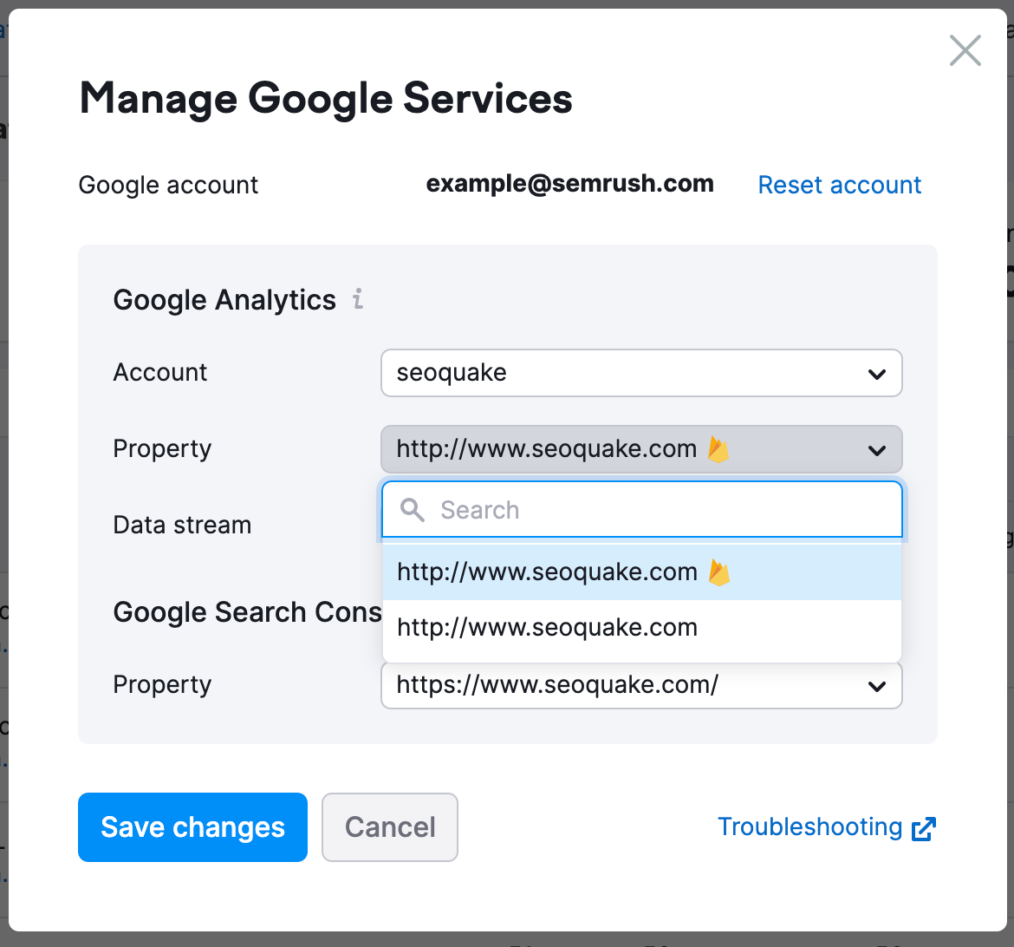Click the Cancel button
The height and width of the screenshot is (947, 1014).
tap(389, 826)
